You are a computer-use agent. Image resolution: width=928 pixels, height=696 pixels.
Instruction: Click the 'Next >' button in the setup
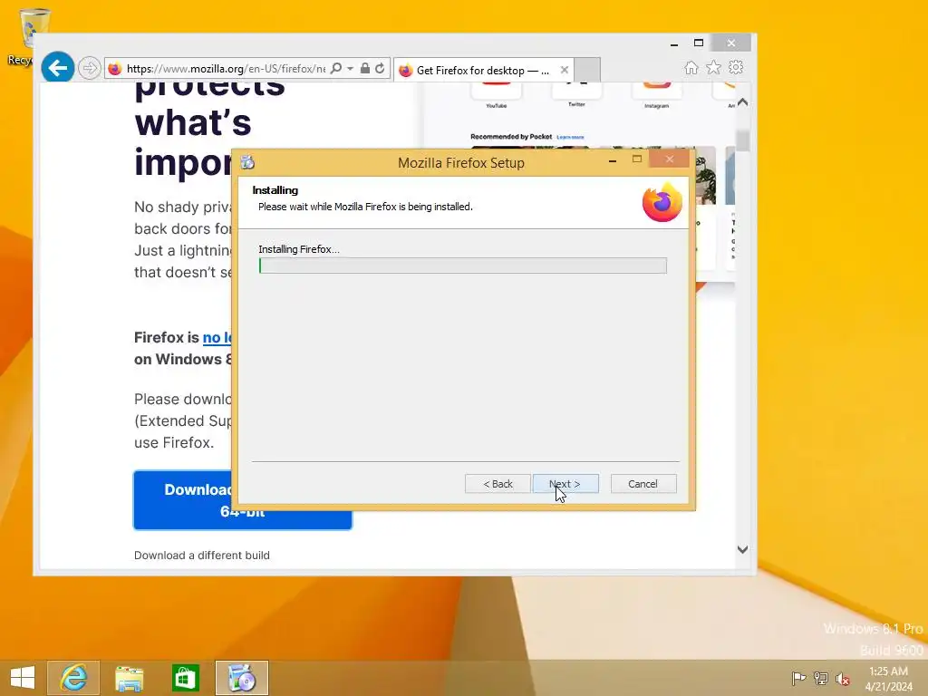(565, 484)
